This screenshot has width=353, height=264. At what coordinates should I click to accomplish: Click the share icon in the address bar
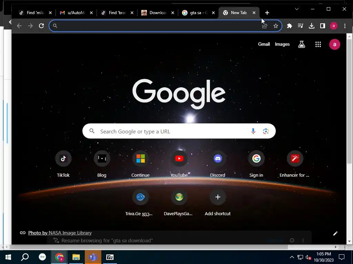click(x=265, y=26)
